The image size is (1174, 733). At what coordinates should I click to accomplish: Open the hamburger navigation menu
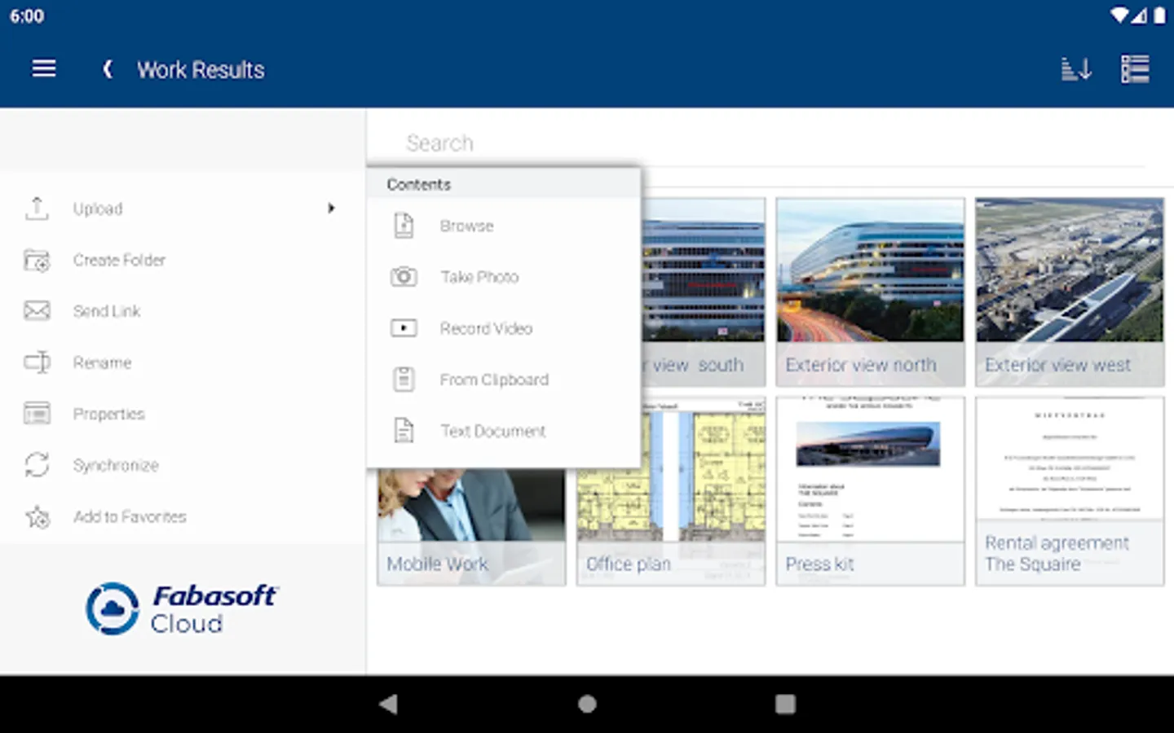(x=44, y=69)
